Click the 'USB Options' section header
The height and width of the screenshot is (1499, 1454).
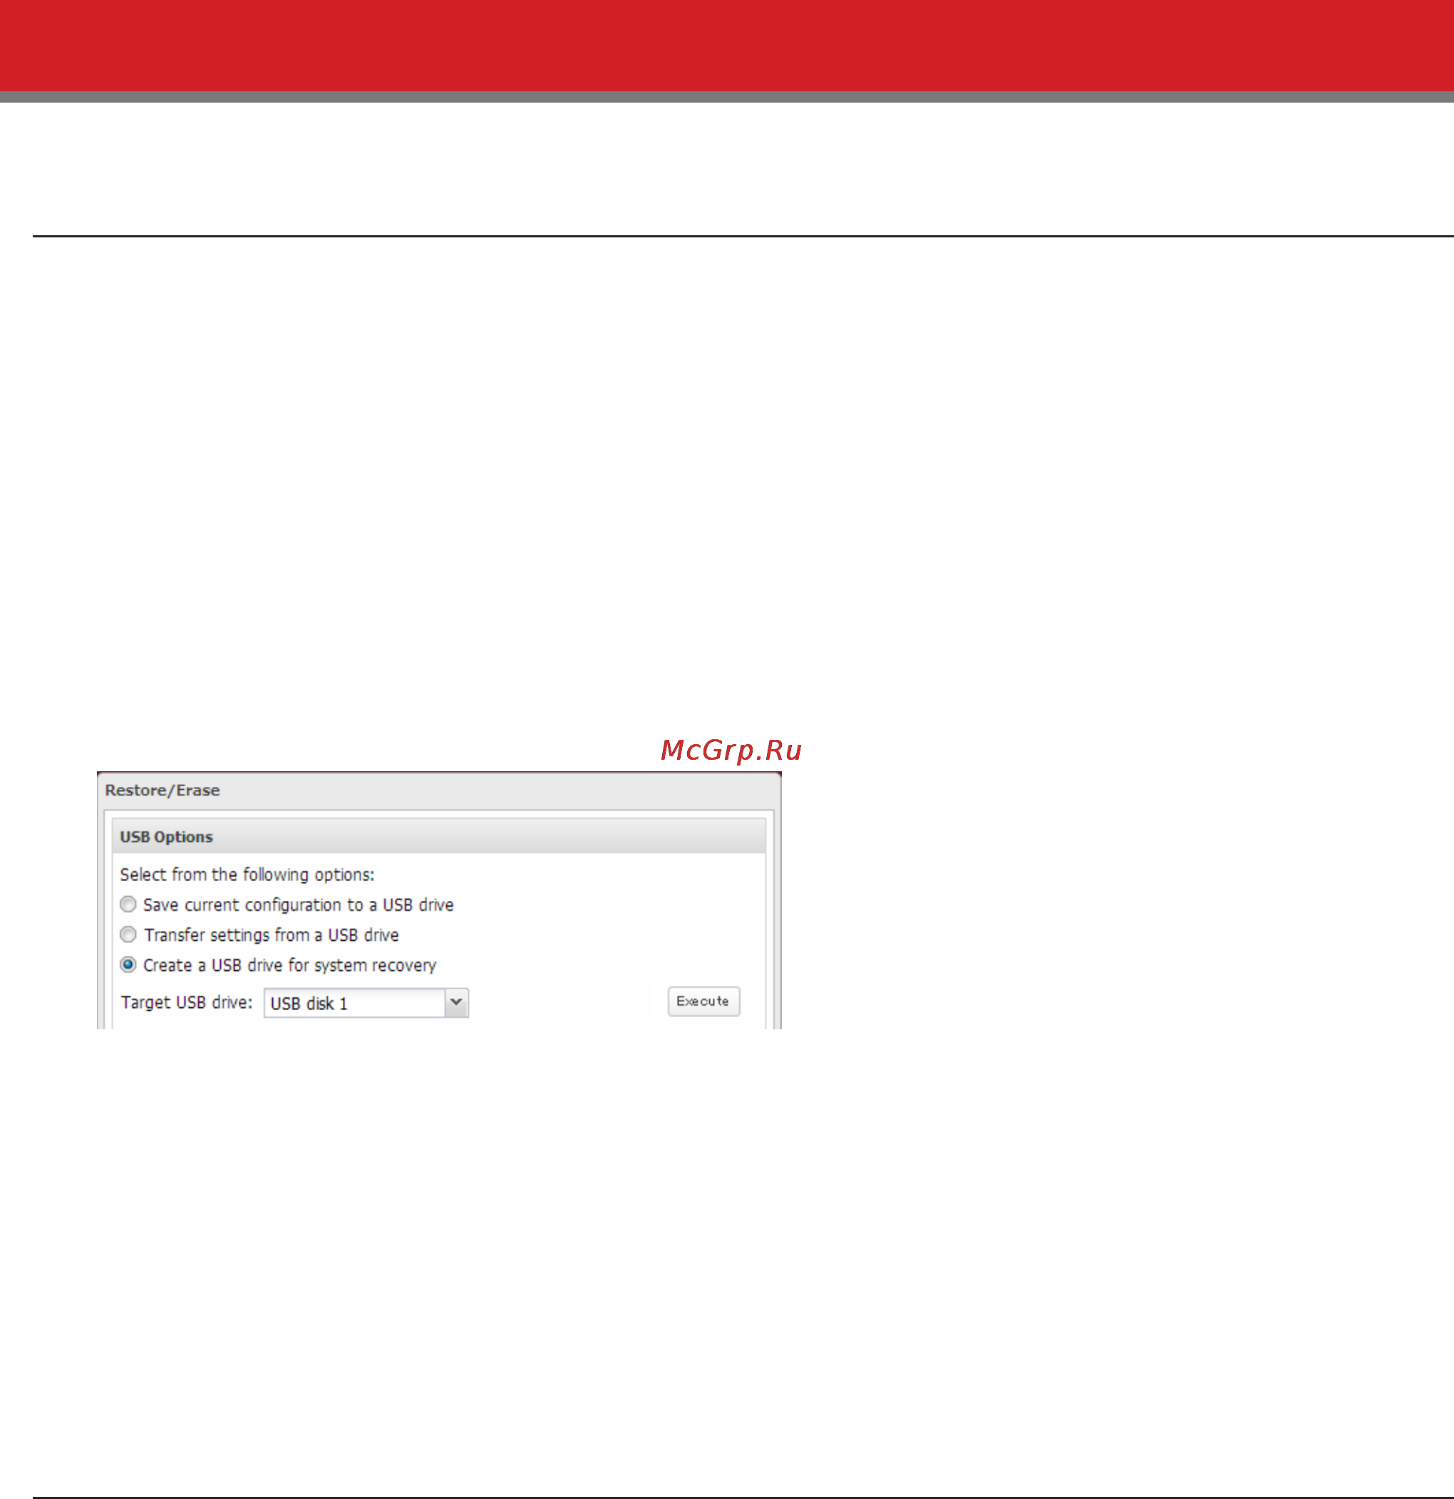tap(438, 837)
